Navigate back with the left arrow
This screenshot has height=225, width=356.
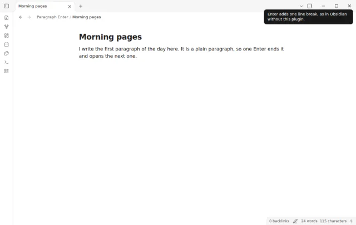click(x=21, y=17)
